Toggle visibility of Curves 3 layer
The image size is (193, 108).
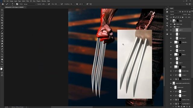tap(171, 75)
